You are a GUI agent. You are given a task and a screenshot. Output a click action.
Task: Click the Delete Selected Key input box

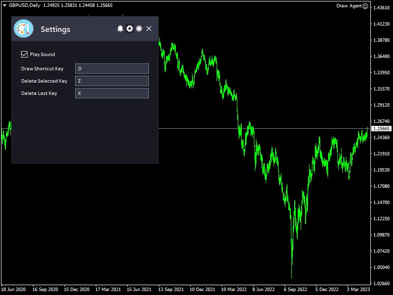[112, 81]
